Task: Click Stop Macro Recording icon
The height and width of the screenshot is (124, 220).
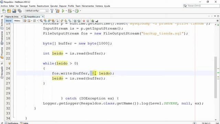Action: pos(88,21)
